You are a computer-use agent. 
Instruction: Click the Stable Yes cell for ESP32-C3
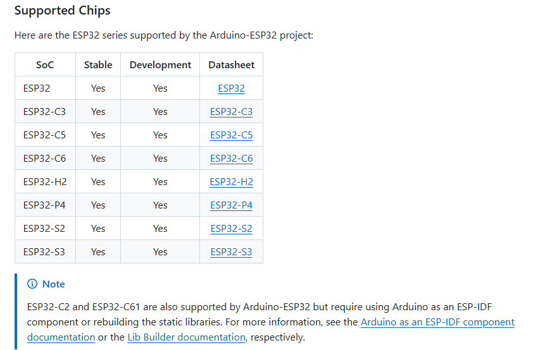[x=98, y=112]
